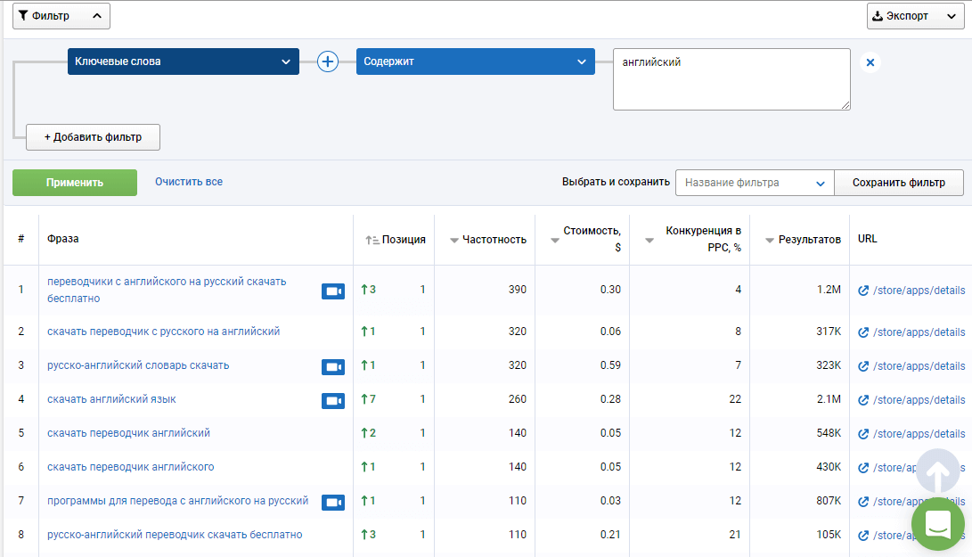This screenshot has height=557, width=972.
Task: Open external link icon in row 2 URL
Action: pos(863,332)
